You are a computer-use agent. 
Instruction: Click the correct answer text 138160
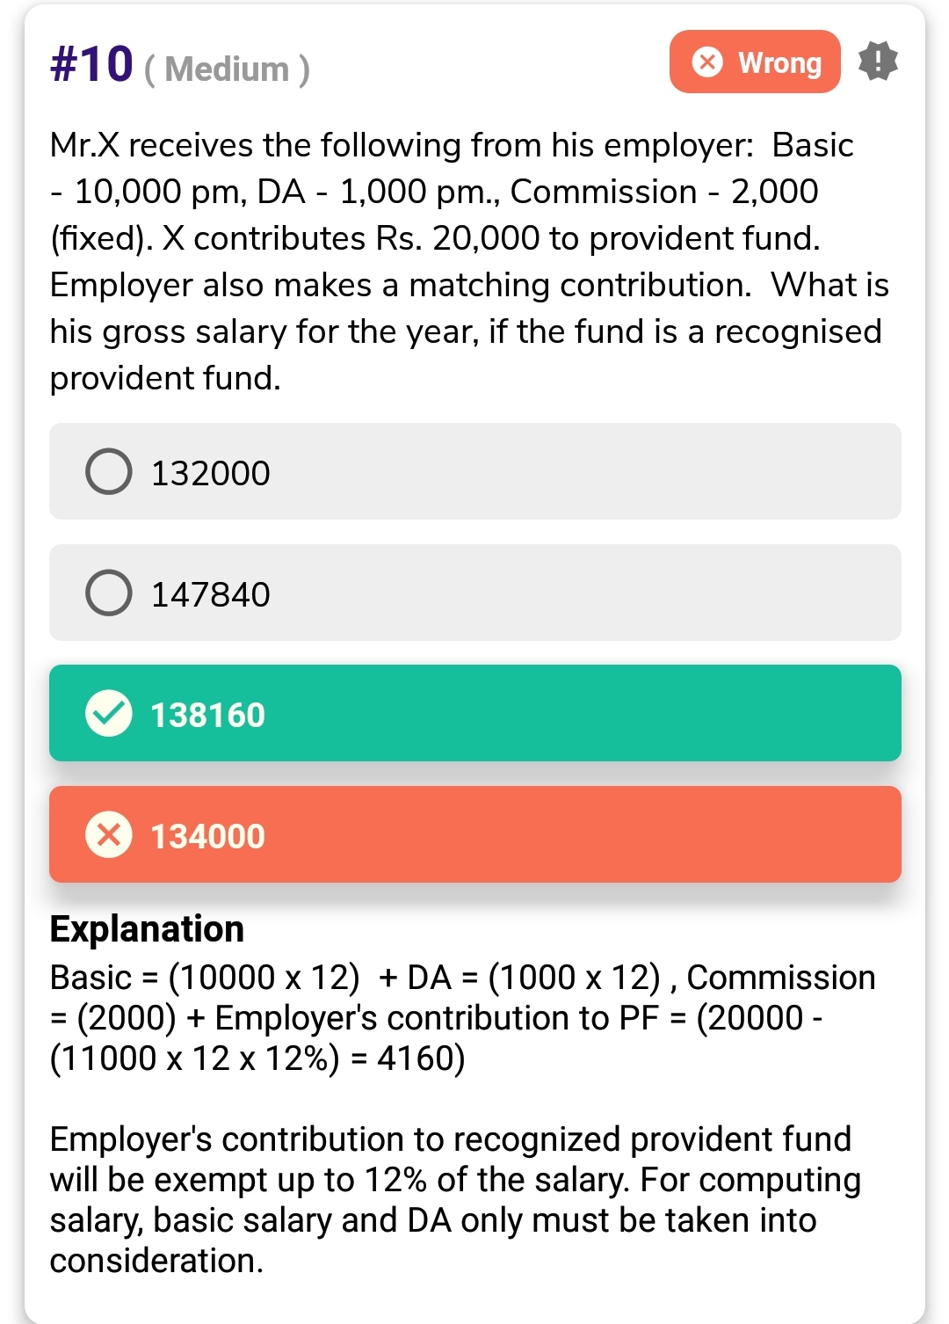point(207,715)
